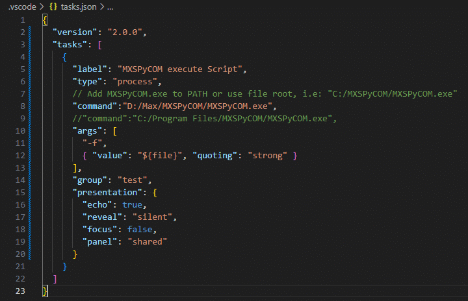Click the "quoting" key text
The height and width of the screenshot is (301, 468).
coord(215,156)
